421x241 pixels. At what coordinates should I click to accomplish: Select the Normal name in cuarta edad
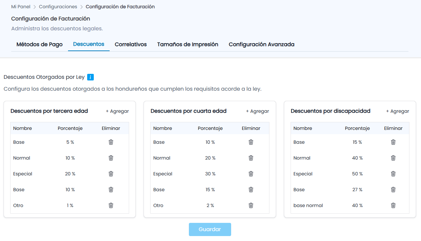[162, 158]
